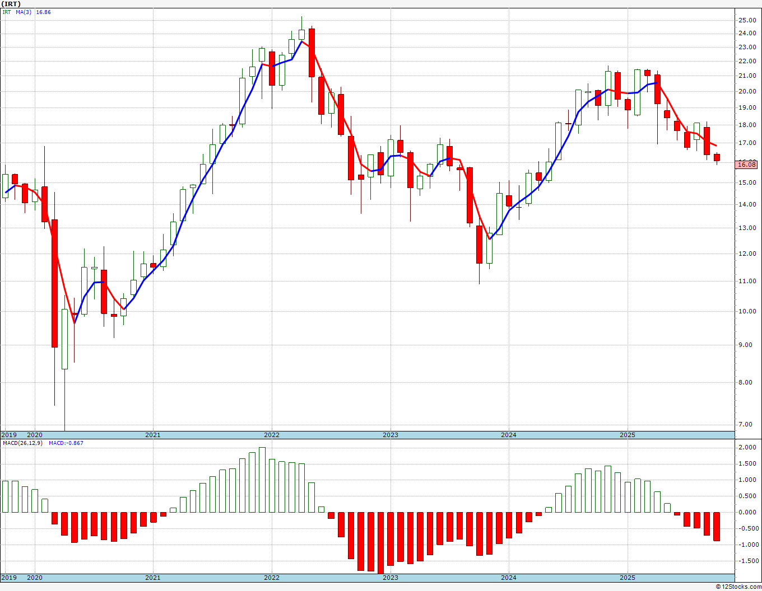The image size is (762, 591).
Task: Click the large red candlestick in early 2020
Action: [54, 283]
